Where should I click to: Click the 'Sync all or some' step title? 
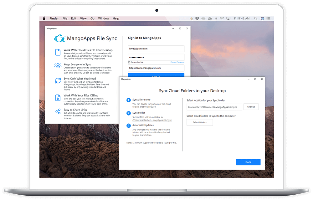tap(141, 100)
